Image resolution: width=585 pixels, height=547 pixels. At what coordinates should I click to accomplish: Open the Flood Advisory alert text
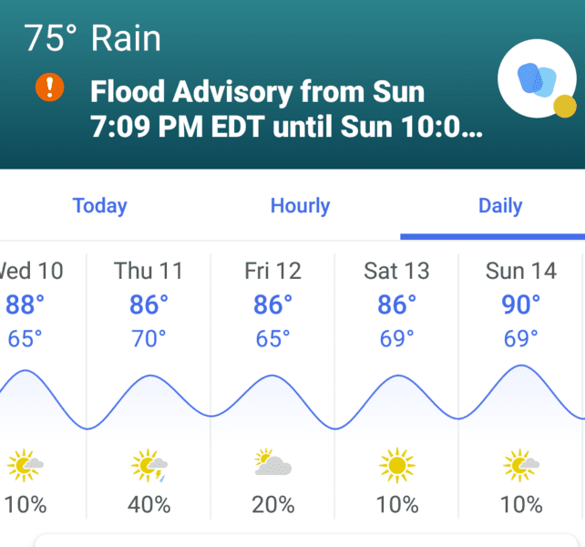(286, 108)
